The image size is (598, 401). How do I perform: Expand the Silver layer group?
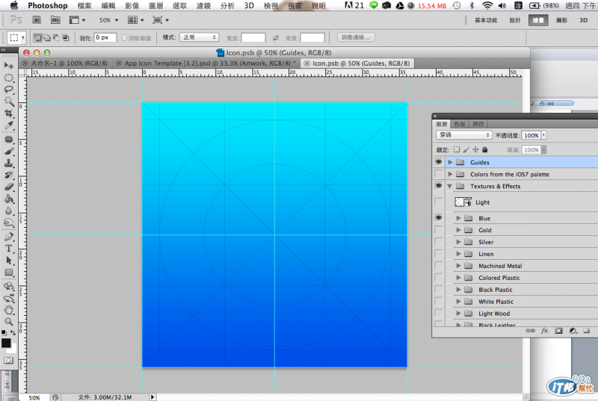[x=458, y=243]
